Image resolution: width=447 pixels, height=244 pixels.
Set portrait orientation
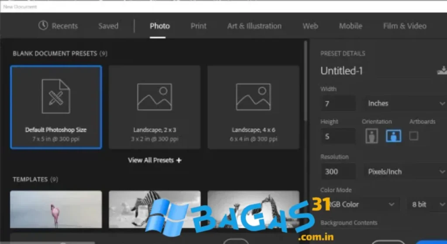(x=371, y=136)
